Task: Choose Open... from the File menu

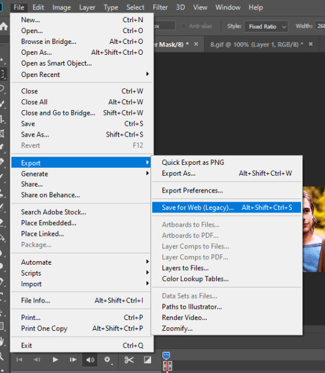Action: click(82, 31)
